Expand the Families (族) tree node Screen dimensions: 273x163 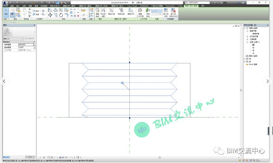click(244, 59)
